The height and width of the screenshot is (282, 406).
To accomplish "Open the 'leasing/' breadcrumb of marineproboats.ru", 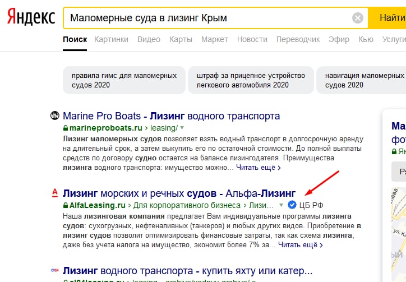I will 164,128.
